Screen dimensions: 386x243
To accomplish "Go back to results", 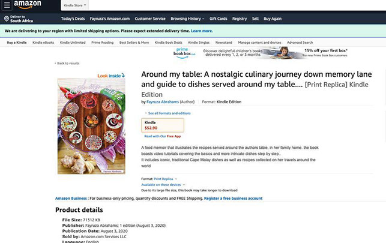I will point(68,63).
